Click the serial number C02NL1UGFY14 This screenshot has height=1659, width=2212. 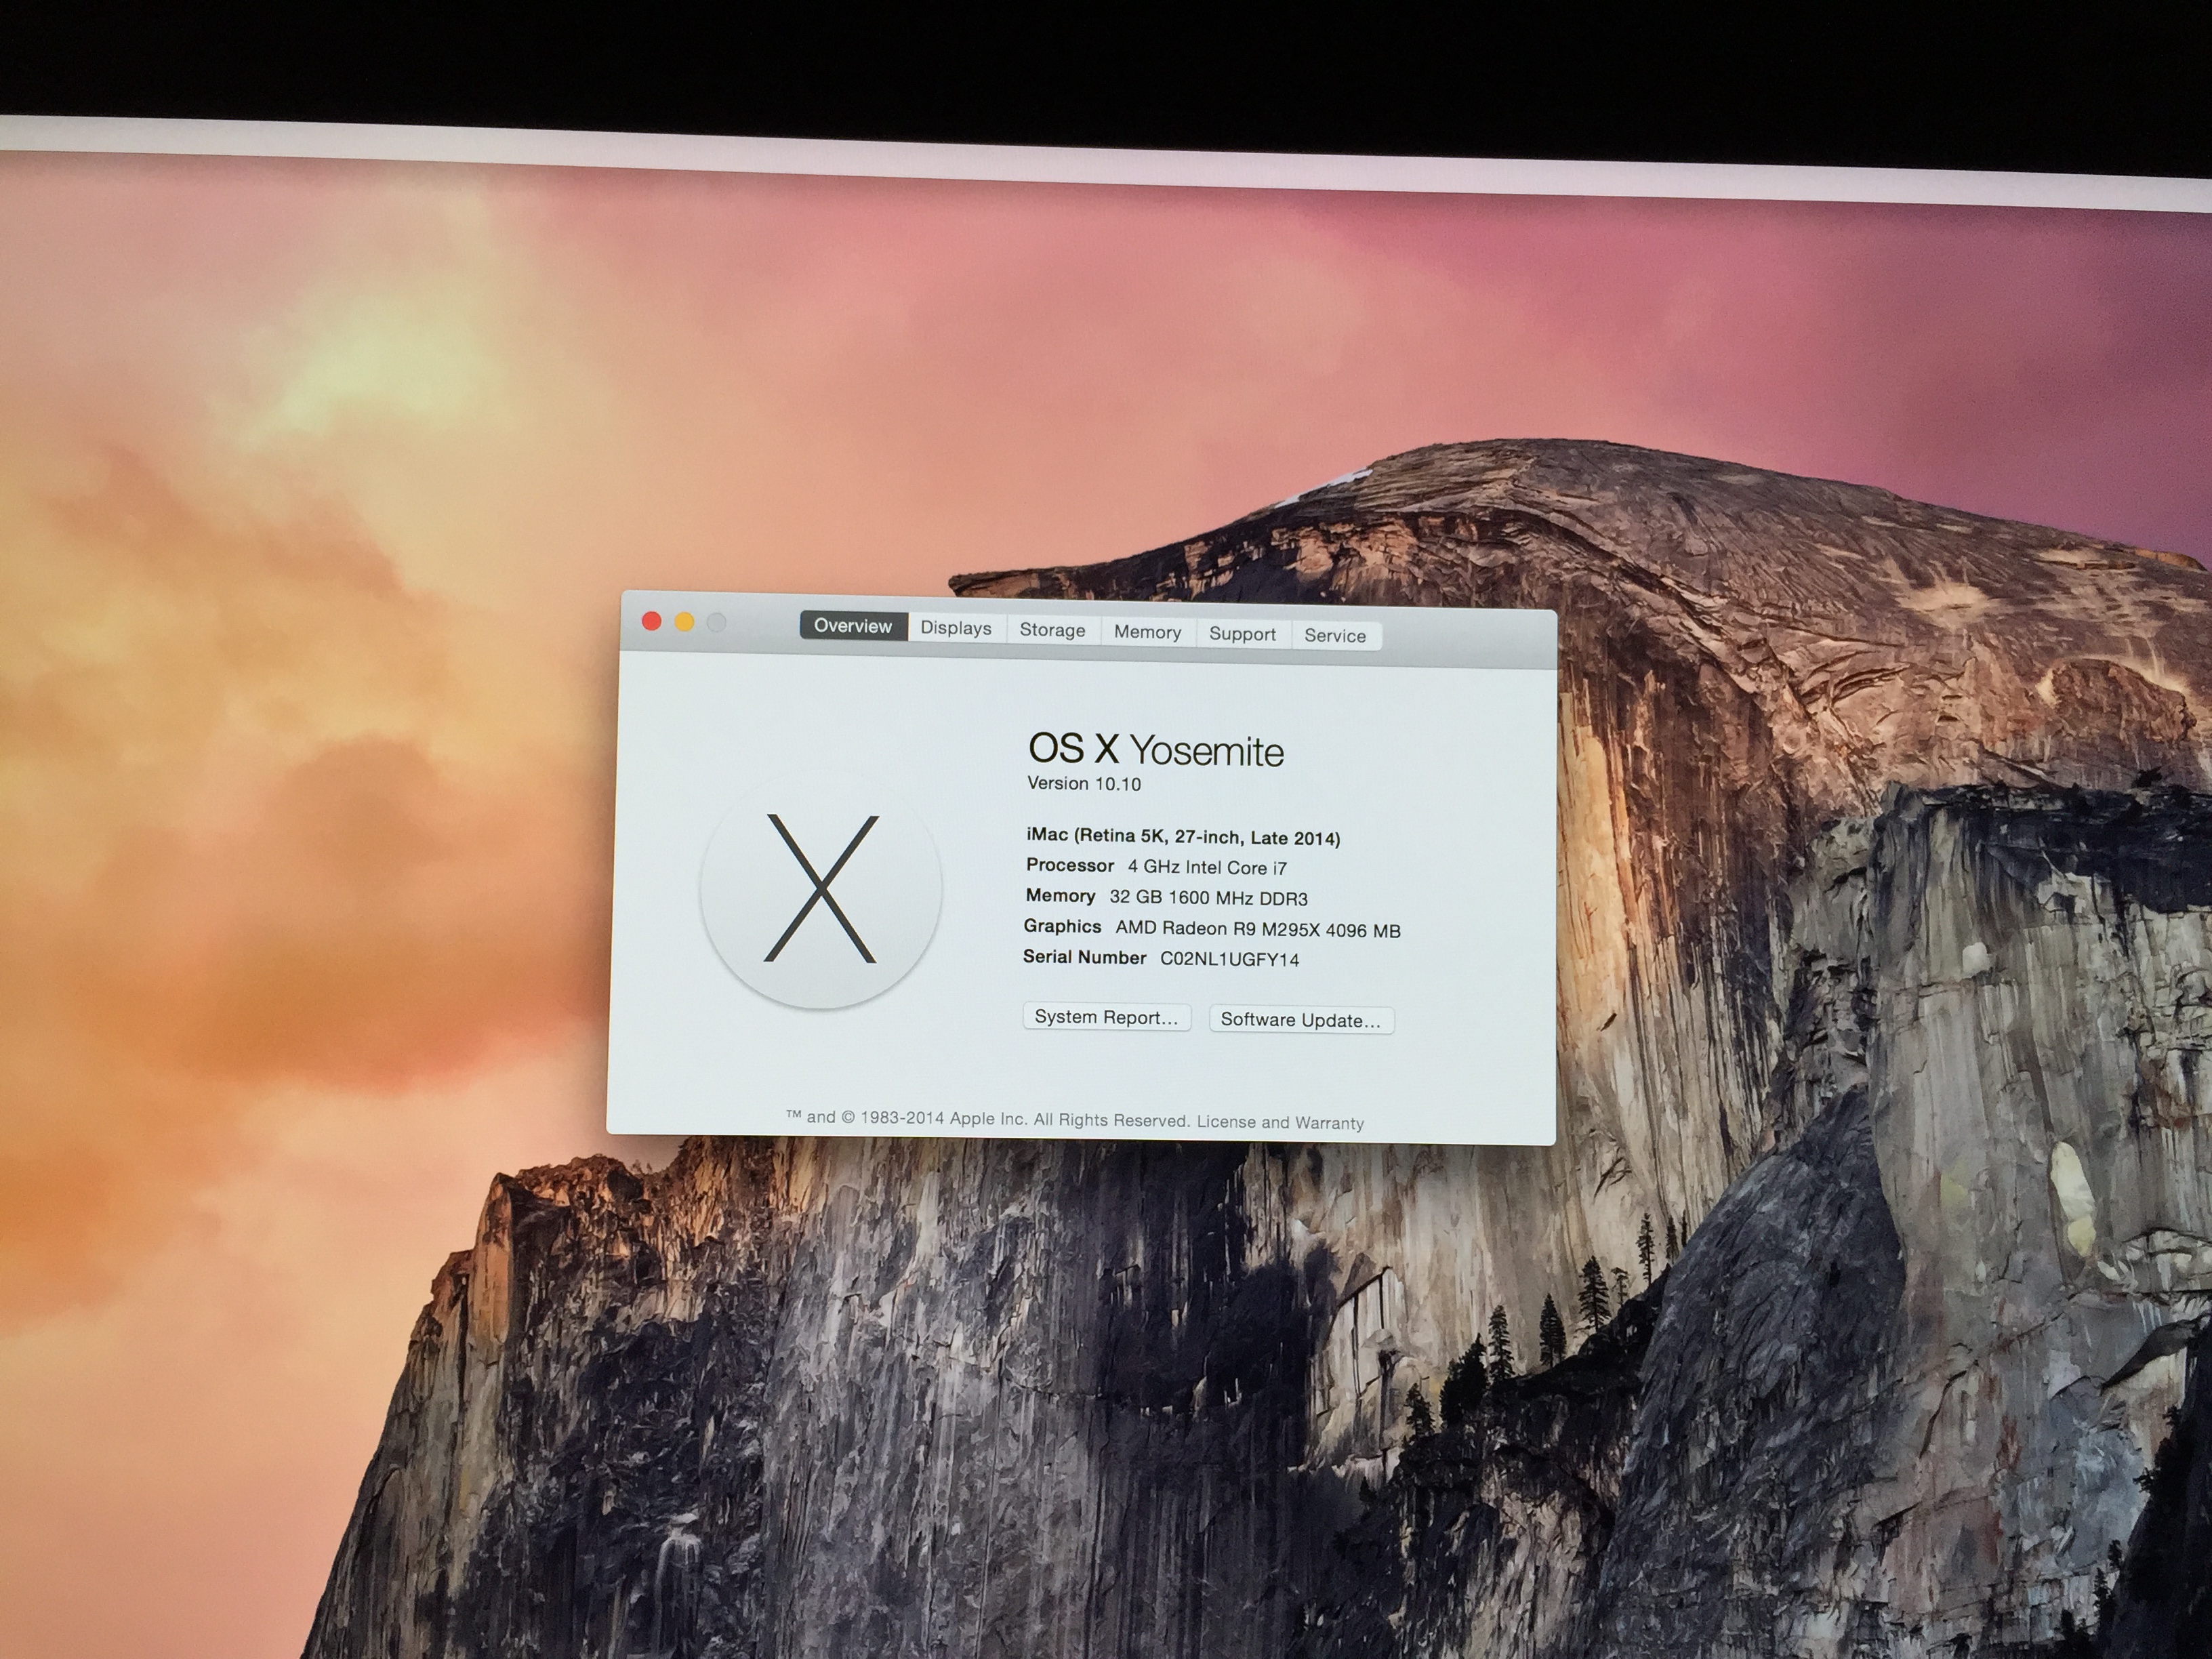tap(1229, 959)
